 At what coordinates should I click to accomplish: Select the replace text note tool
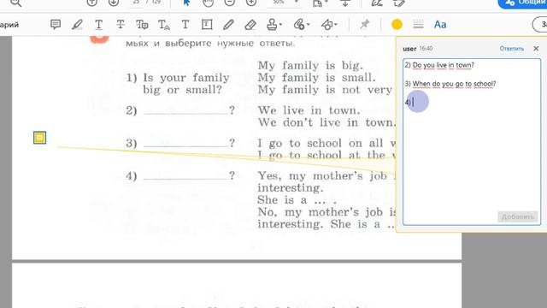(x=142, y=25)
